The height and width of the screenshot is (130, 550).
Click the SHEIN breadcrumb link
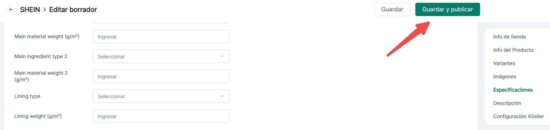click(30, 10)
